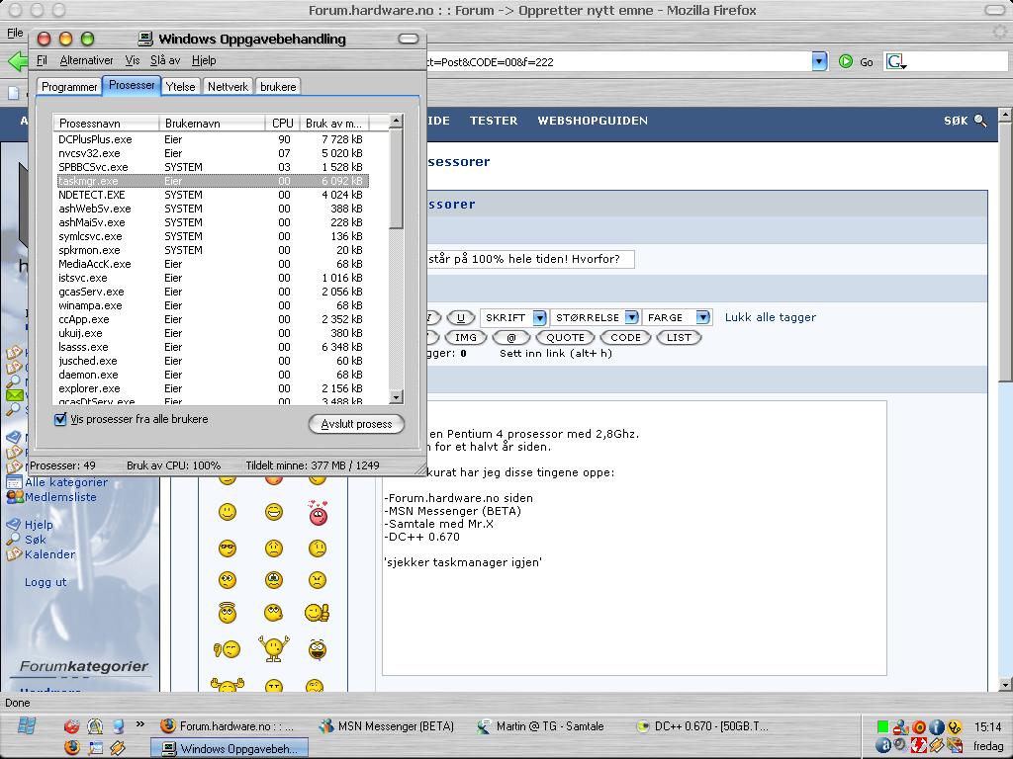Insert the angel halo emoticon
Screen dimensions: 1013x759
[x=228, y=612]
